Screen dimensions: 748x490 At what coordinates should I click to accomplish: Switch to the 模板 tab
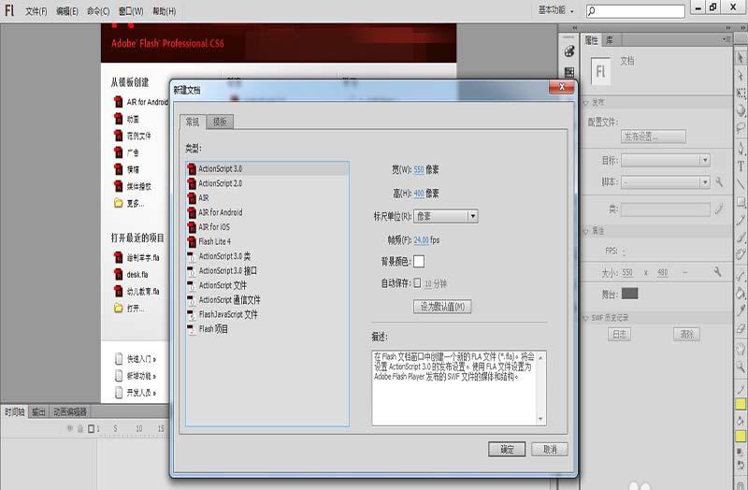(x=220, y=122)
